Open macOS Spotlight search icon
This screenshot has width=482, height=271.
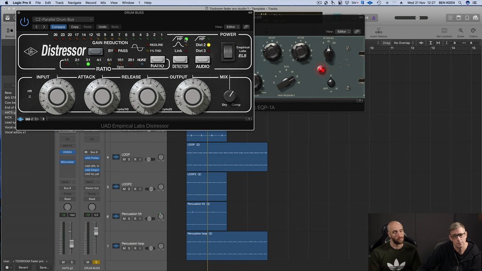click(460, 3)
